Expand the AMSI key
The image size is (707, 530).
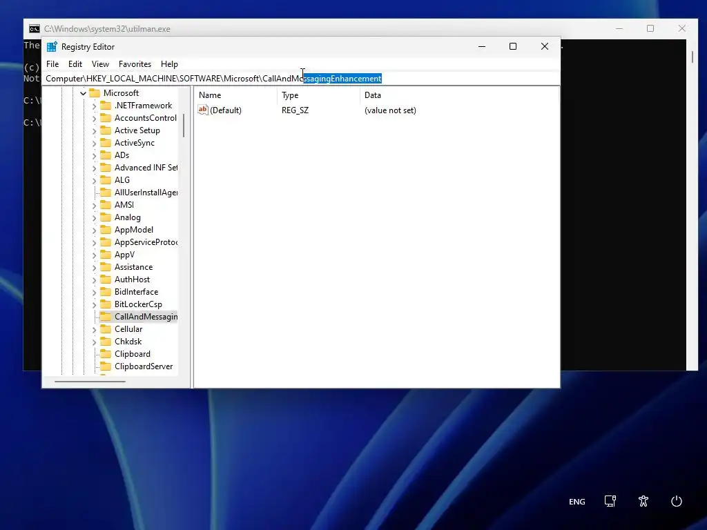click(x=94, y=206)
